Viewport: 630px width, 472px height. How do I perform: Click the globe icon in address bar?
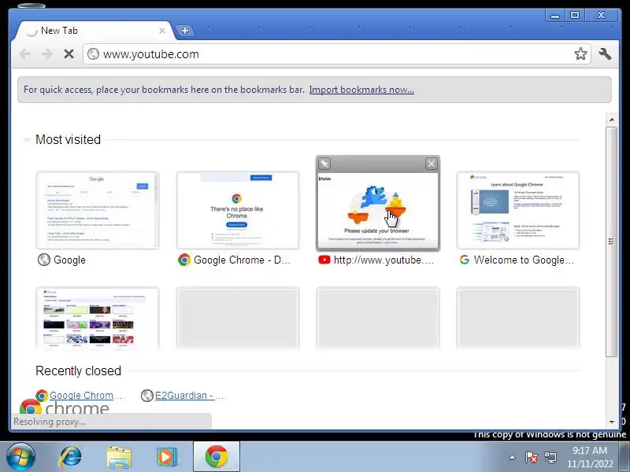[x=93, y=53]
